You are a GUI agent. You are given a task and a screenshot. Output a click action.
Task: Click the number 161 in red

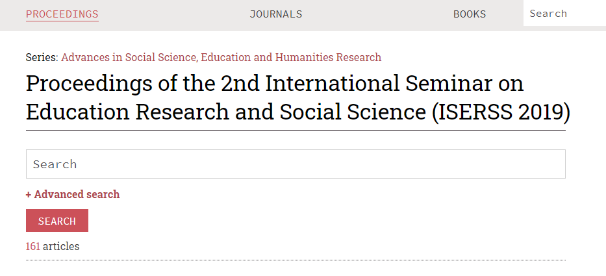point(33,246)
